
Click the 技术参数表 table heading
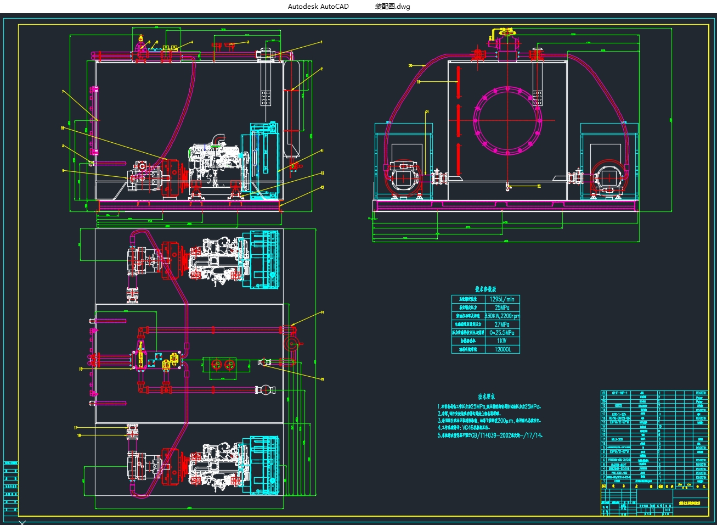485,289
